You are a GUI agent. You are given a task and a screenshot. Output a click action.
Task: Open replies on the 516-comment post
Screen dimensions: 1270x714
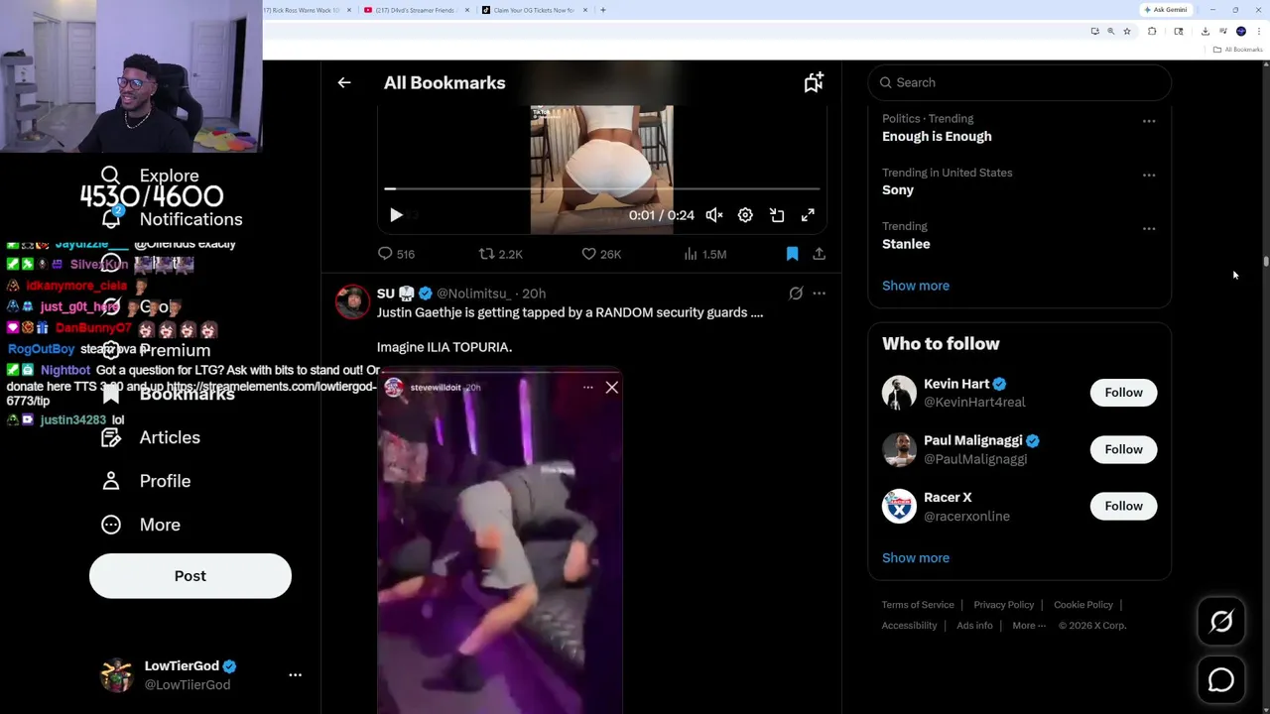coord(396,254)
